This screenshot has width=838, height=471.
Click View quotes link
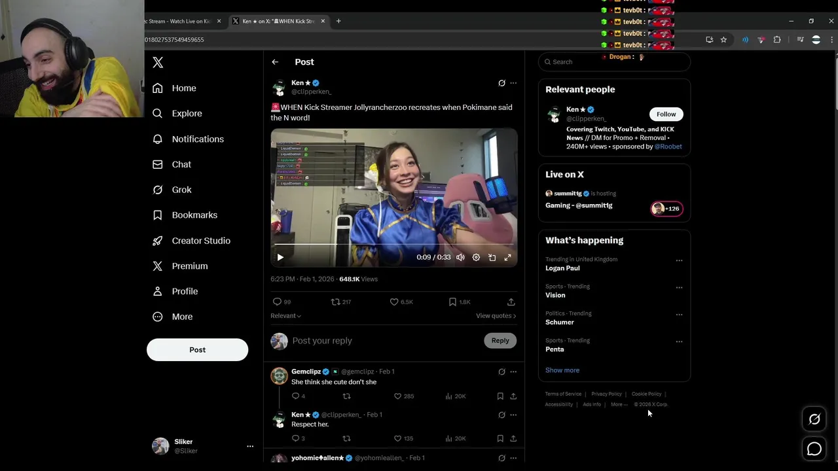pos(496,316)
